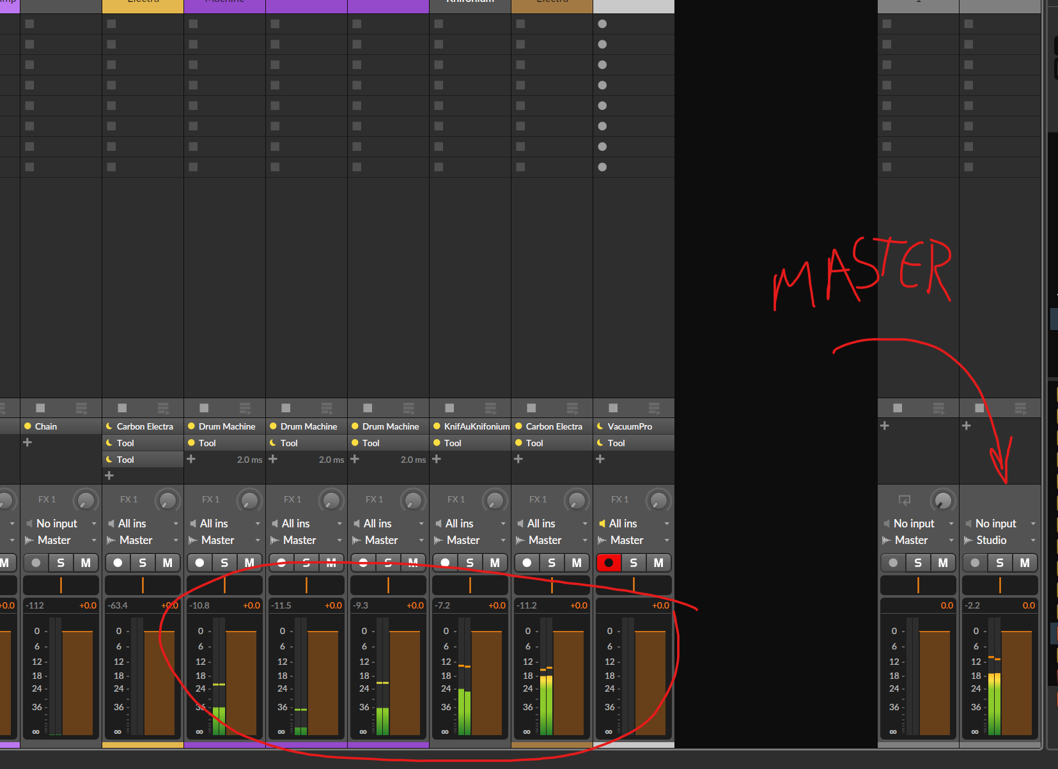Click the volume fader on VacuumPro track
This screenshot has width=1058, height=769.
point(650,683)
